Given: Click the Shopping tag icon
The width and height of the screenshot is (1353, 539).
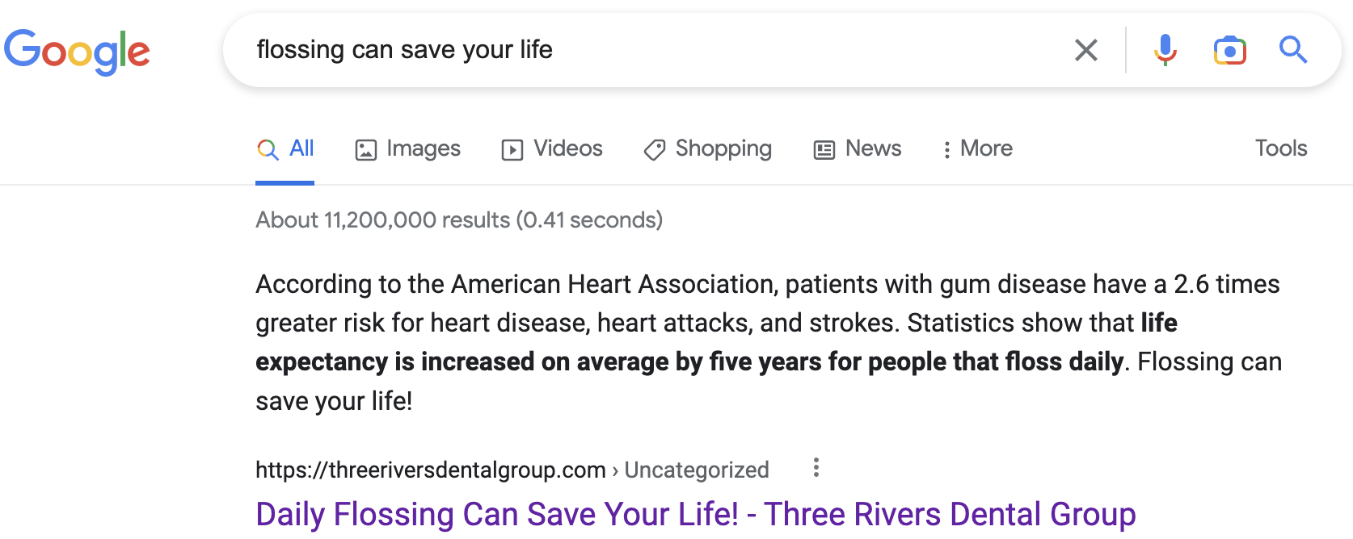Looking at the screenshot, I should point(655,149).
